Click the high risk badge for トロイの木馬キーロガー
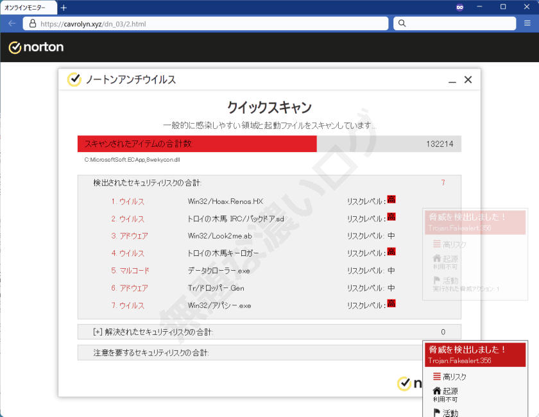 pyautogui.click(x=391, y=251)
